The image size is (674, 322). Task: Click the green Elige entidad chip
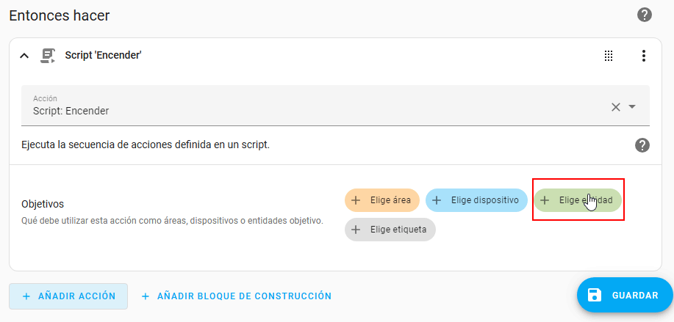pos(578,200)
